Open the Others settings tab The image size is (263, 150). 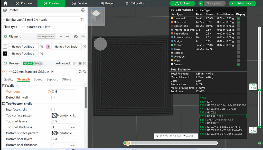tap(66, 79)
